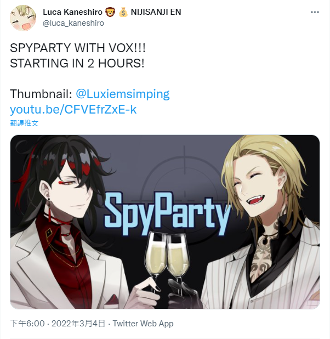Click the lion emoji in display name
This screenshot has width=330, height=339.
[110, 12]
